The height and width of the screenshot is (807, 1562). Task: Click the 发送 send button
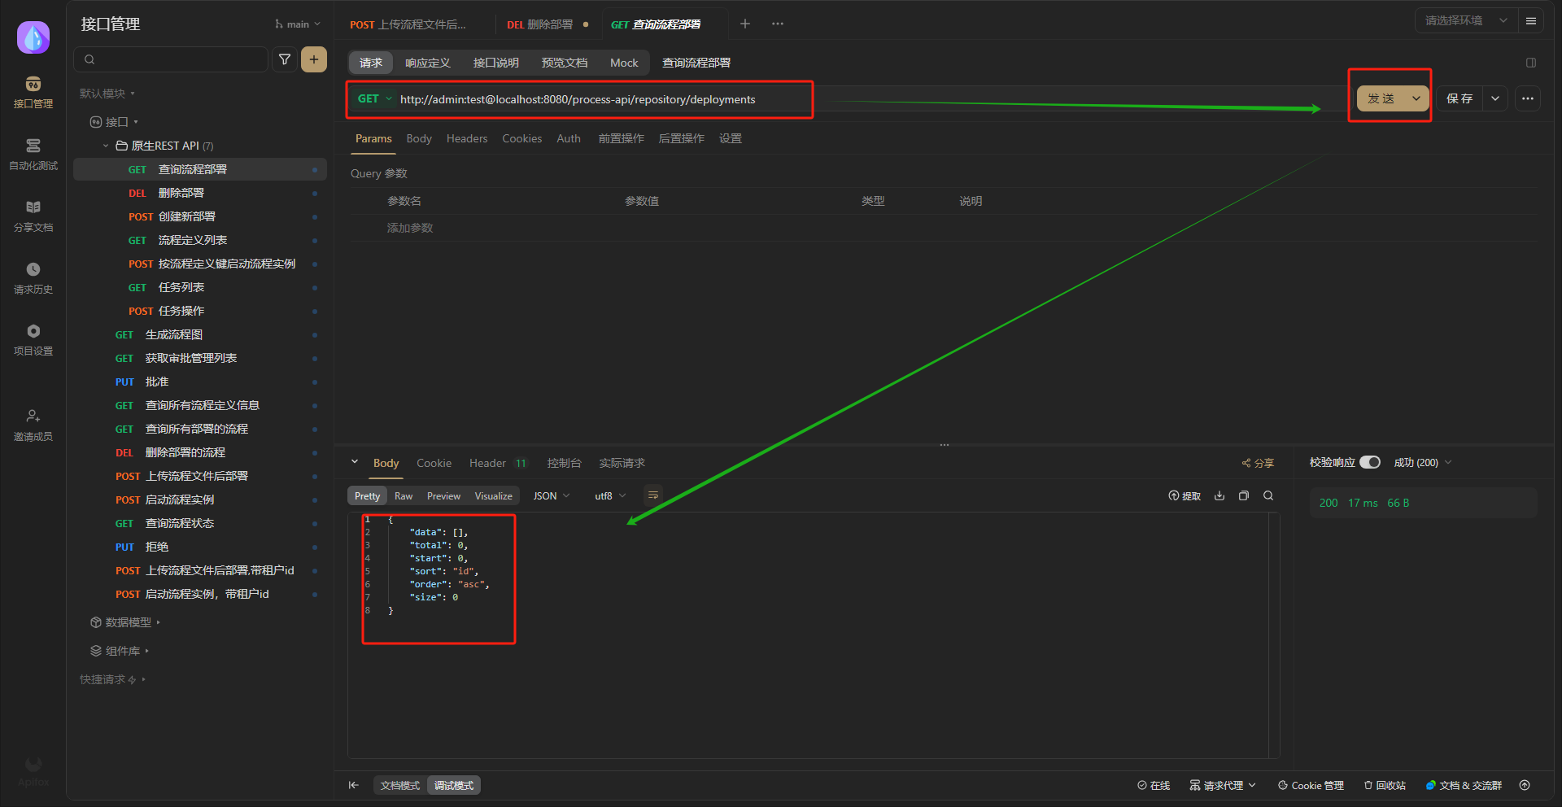(1381, 98)
